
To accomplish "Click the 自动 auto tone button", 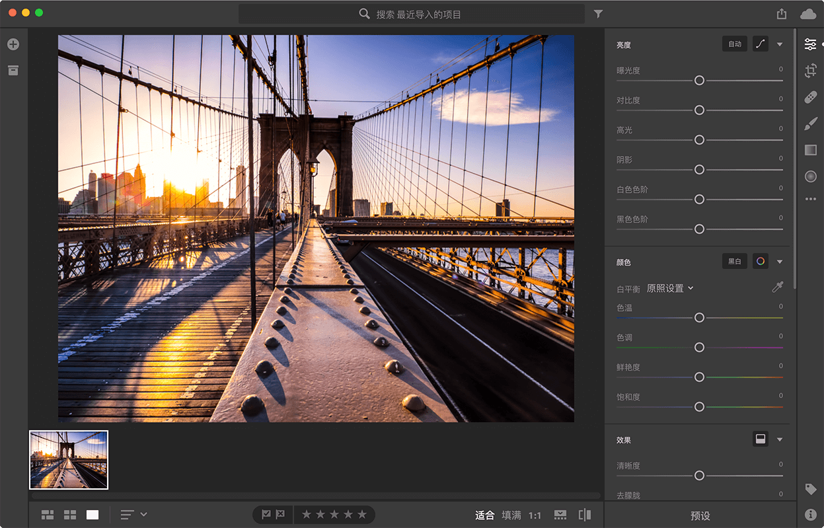I will coord(735,44).
